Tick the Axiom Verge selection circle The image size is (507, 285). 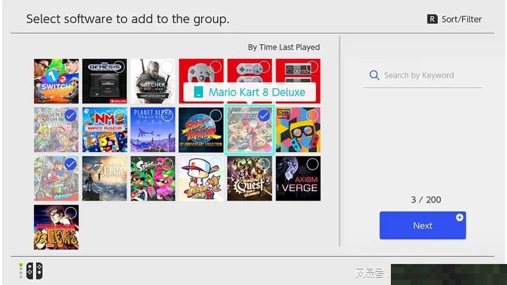(313, 164)
